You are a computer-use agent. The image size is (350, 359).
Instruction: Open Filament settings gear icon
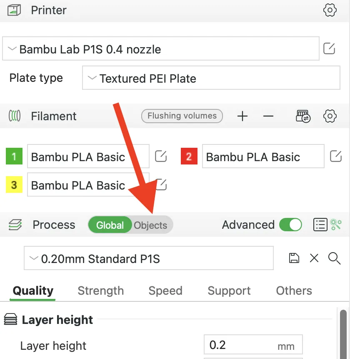pos(330,116)
